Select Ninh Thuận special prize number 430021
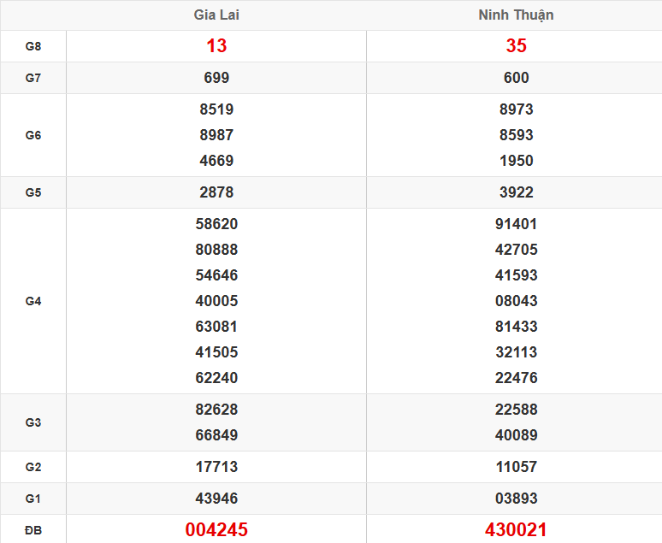This screenshot has height=543, width=662. pos(516,530)
